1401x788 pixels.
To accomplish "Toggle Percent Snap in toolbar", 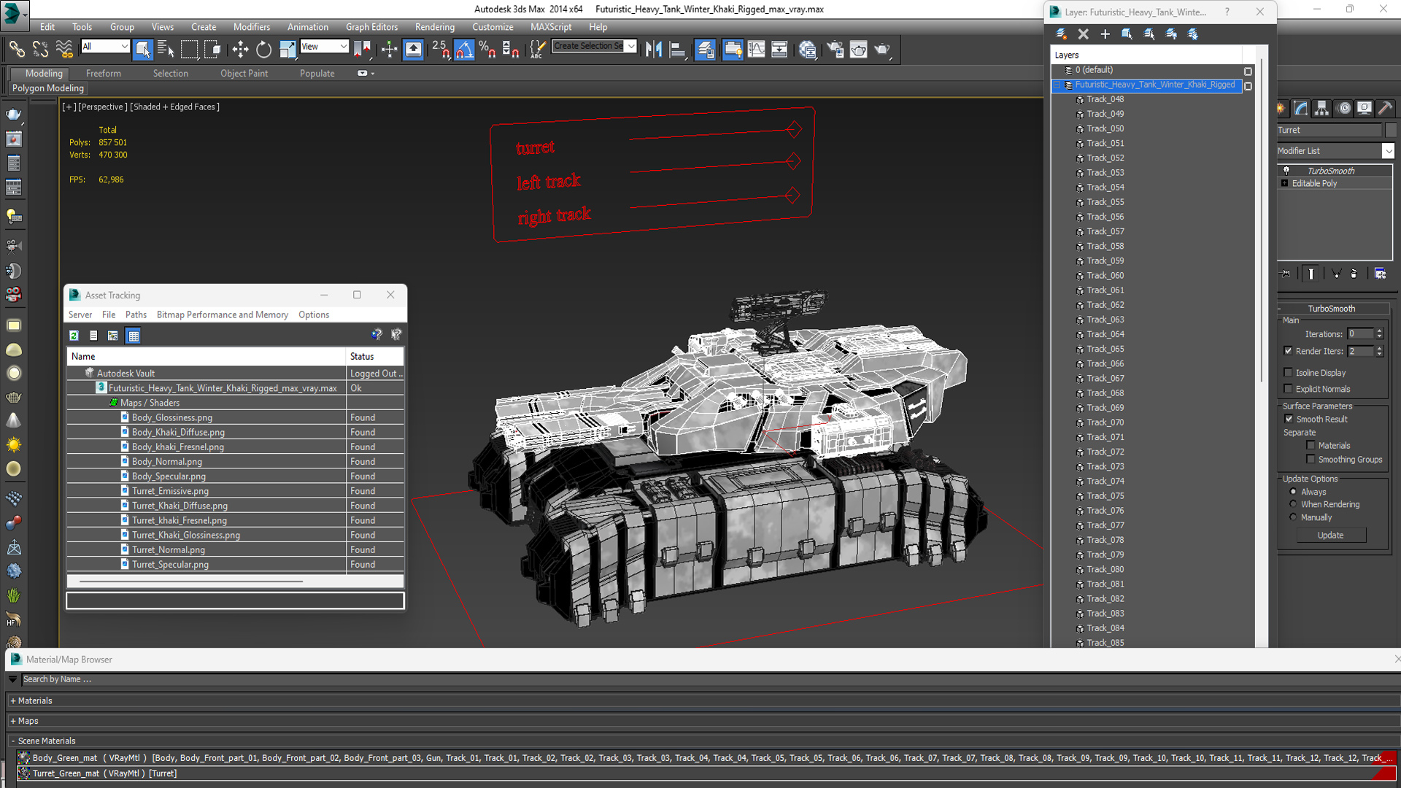I will (x=487, y=50).
